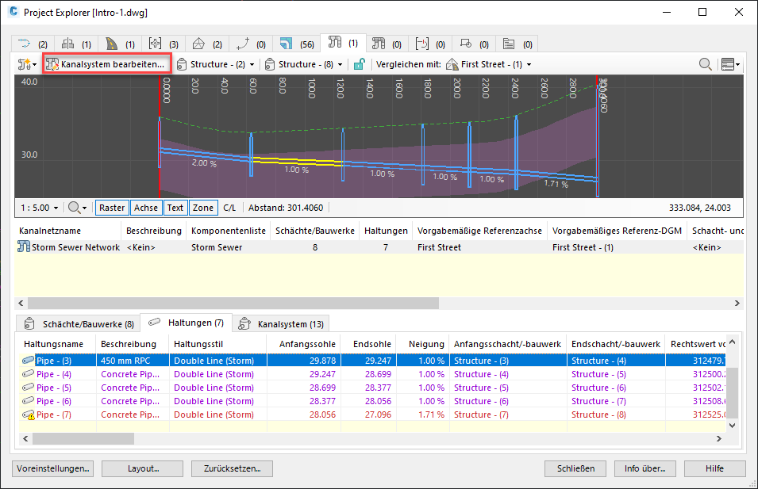Toggle the Raster display option
The height and width of the screenshot is (489, 758).
coord(111,207)
